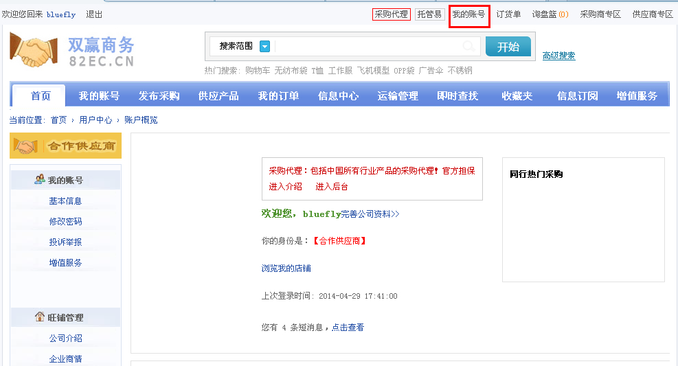Screen dimensions: 678x366
Task: Open the 搜索范围 dropdown arrow
Action: (264, 46)
